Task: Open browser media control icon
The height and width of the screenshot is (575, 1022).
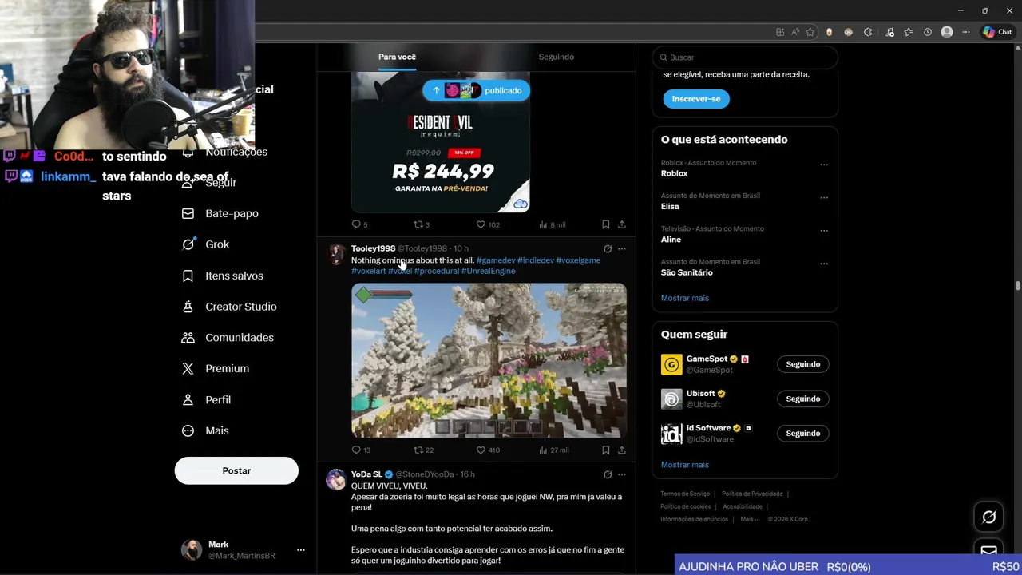Action: 889,32
